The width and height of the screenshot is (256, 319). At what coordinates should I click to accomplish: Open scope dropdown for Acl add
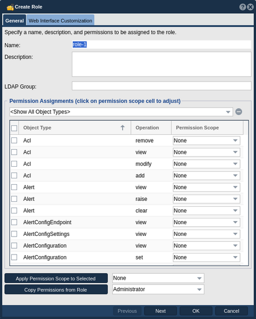click(x=207, y=176)
